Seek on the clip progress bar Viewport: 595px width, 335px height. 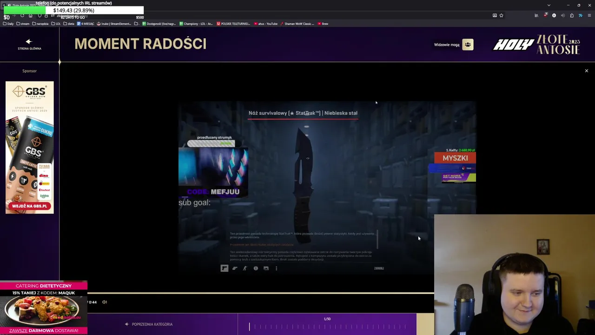pos(260,293)
